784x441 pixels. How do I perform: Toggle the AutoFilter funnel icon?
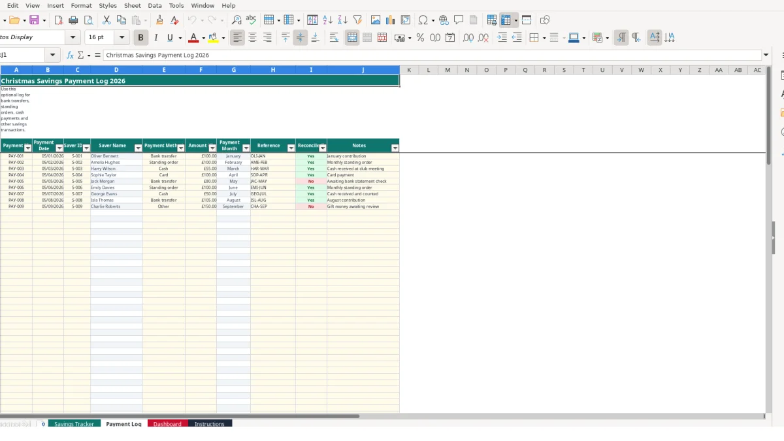click(x=357, y=20)
